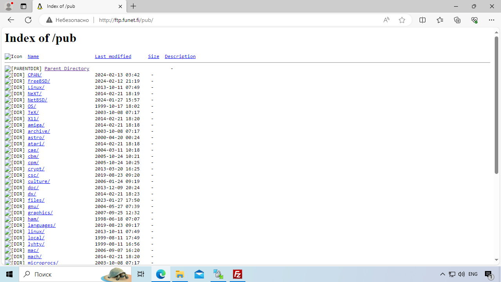Image resolution: width=501 pixels, height=282 pixels.
Task: Click the folder icon beside files/
Action: [x=15, y=200]
